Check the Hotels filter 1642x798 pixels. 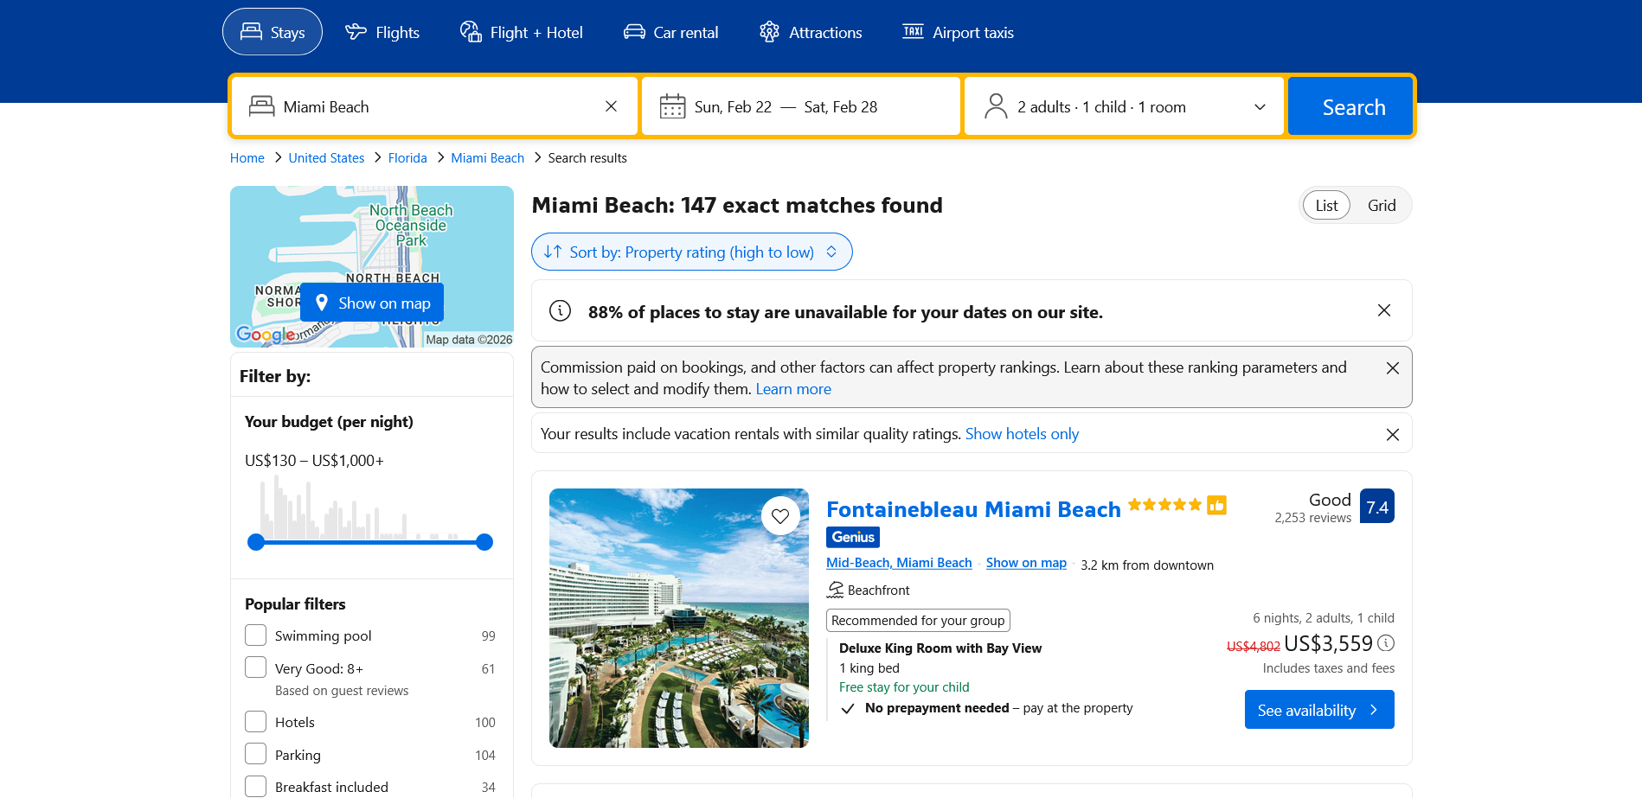(255, 722)
